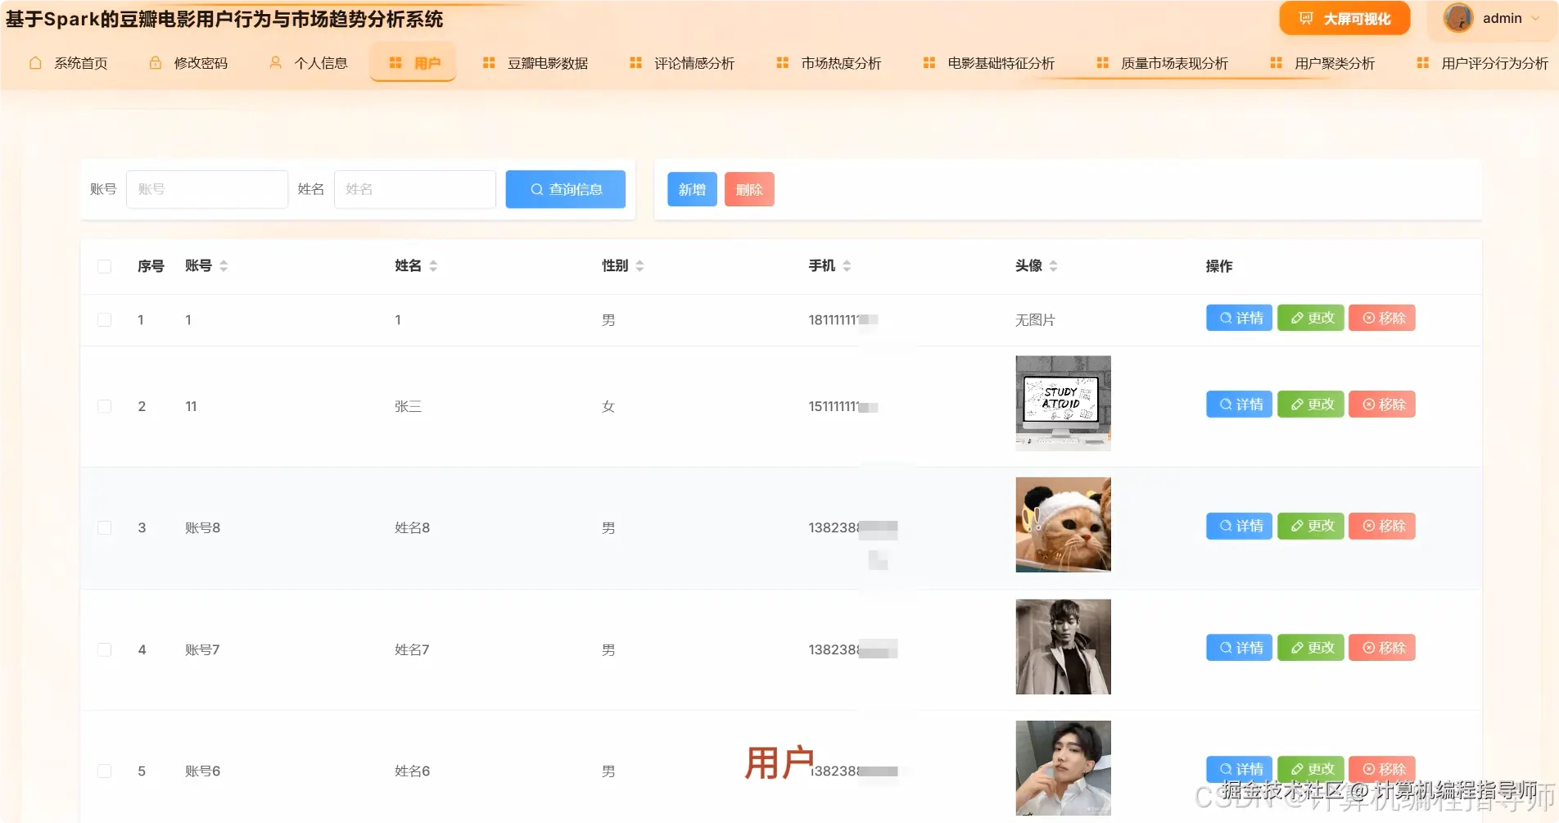Viewport: 1559px width, 823px height.
Task: Sort the table by 手机 column
Action: (847, 265)
